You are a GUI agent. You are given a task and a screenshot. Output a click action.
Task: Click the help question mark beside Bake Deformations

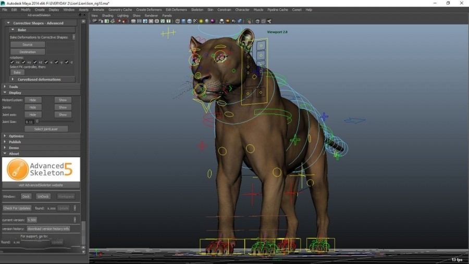tap(74, 37)
